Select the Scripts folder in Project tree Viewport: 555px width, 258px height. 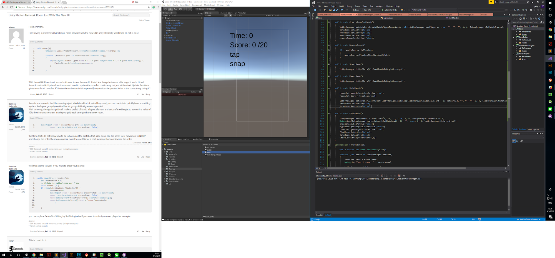click(x=172, y=171)
